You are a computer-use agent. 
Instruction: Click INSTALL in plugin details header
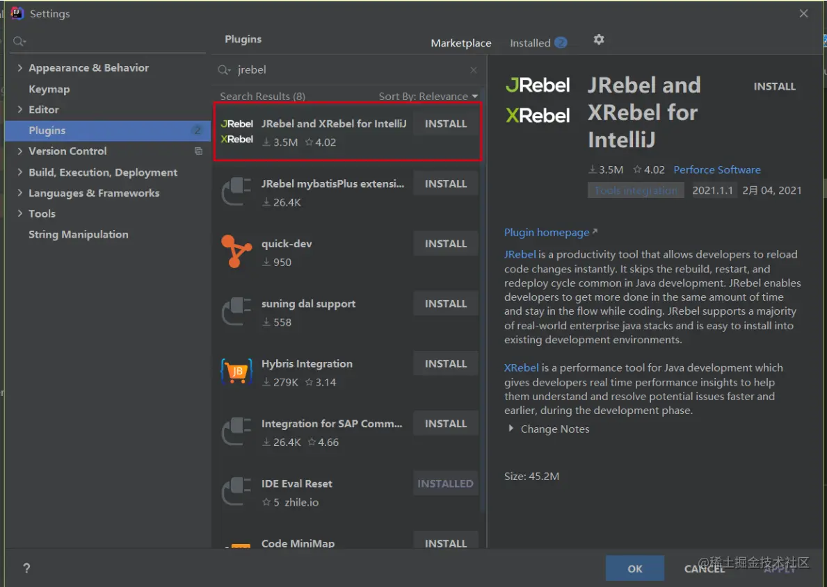pos(774,86)
